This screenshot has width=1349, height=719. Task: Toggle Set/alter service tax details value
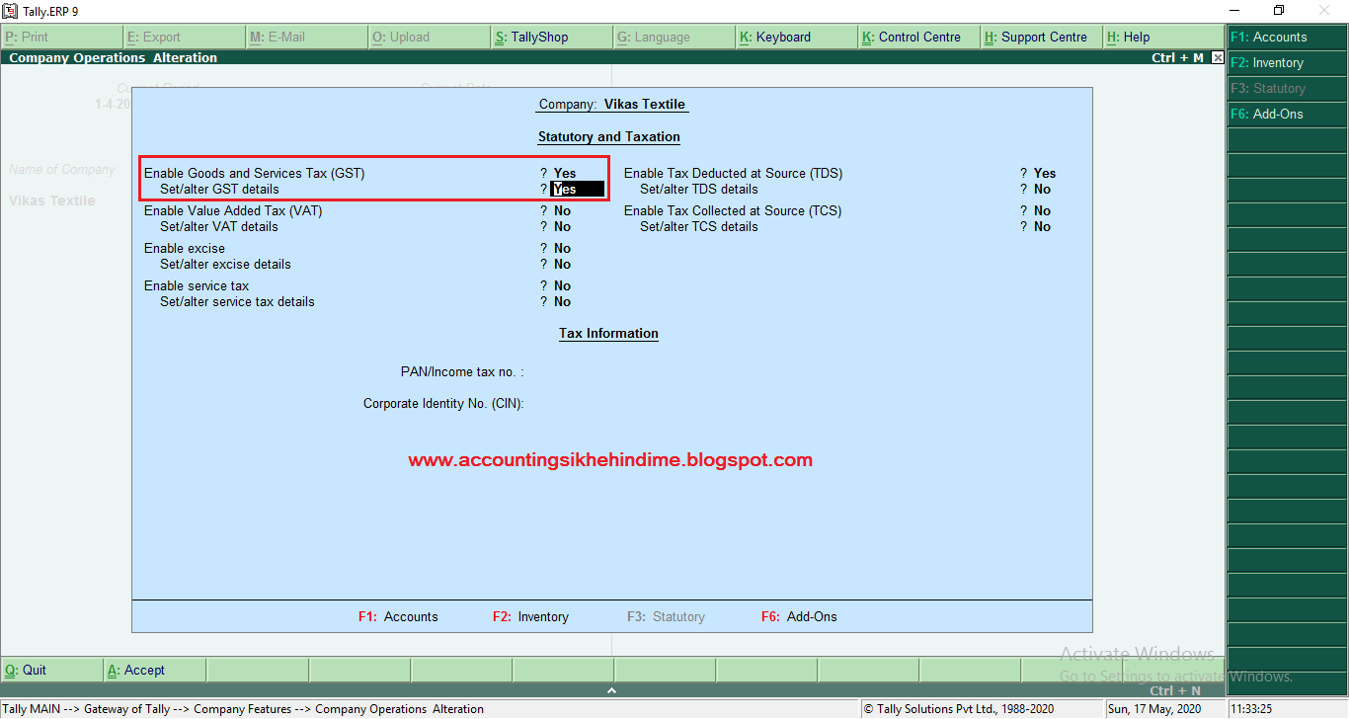coord(562,301)
